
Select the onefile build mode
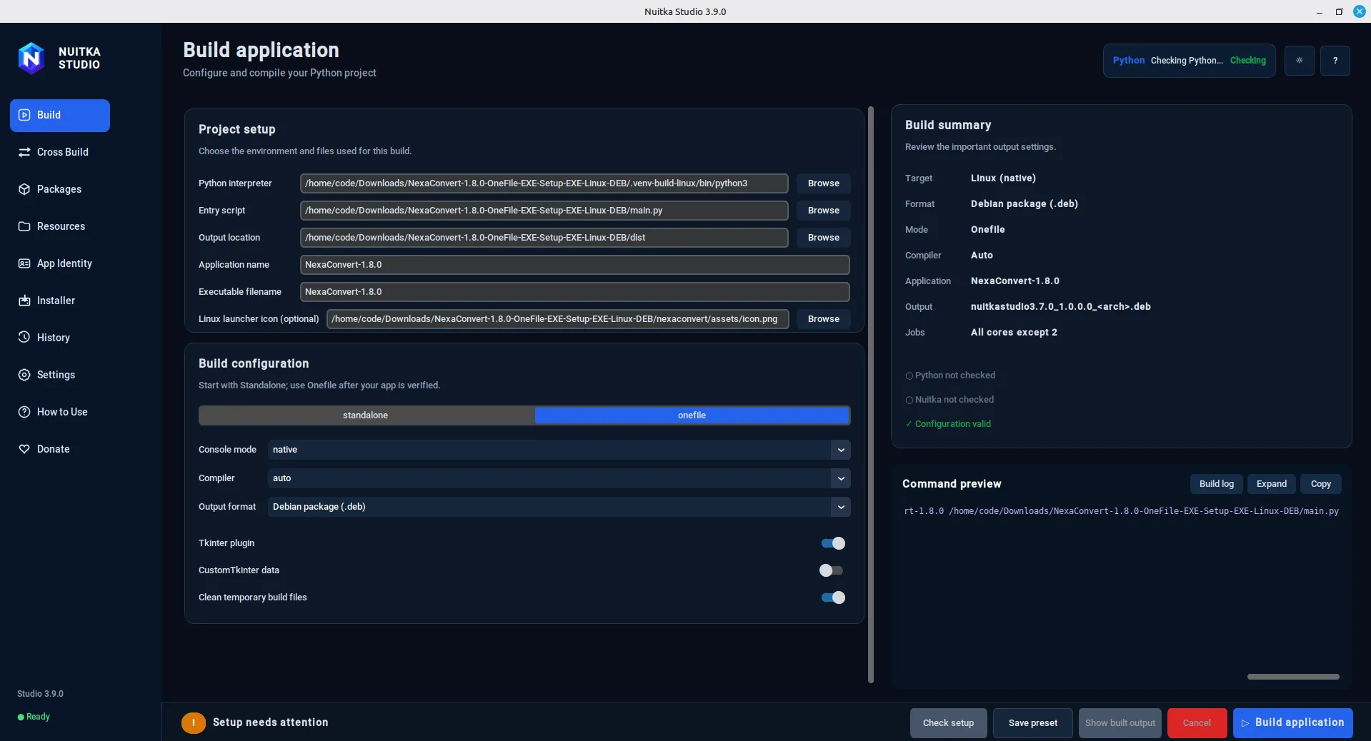pyautogui.click(x=692, y=415)
